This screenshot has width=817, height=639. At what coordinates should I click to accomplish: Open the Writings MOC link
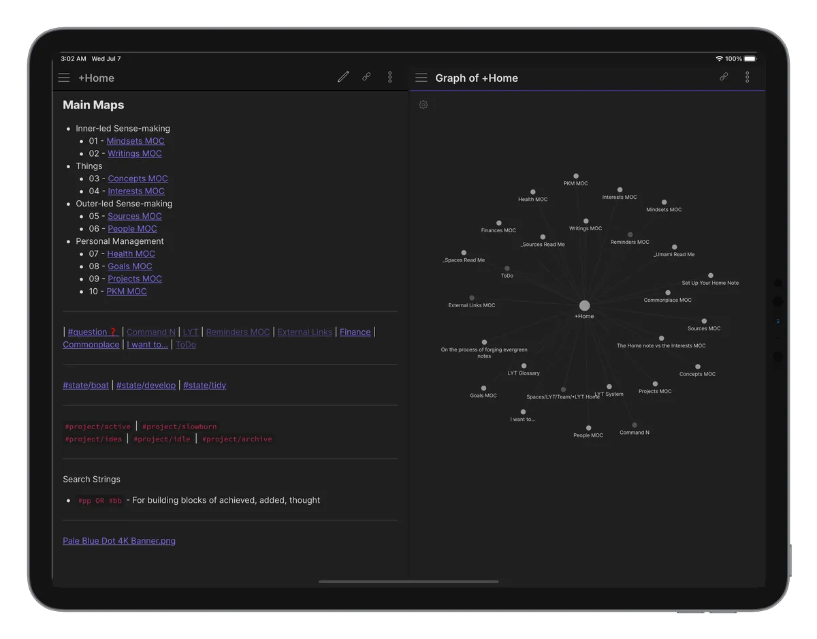click(135, 153)
